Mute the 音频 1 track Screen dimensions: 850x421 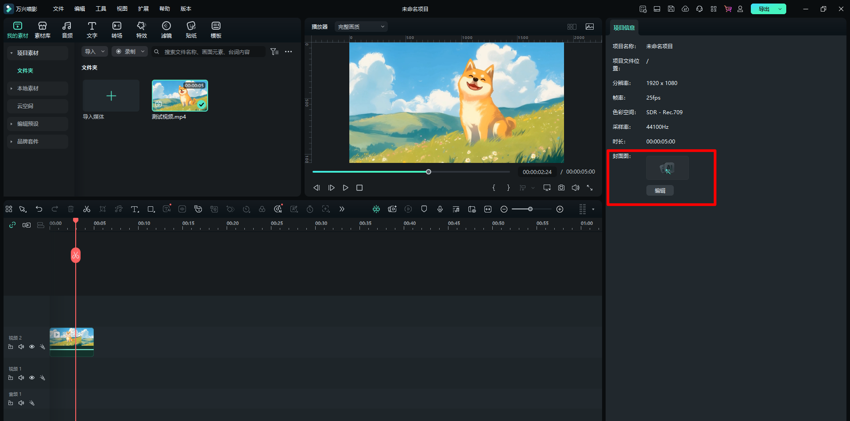pos(21,403)
